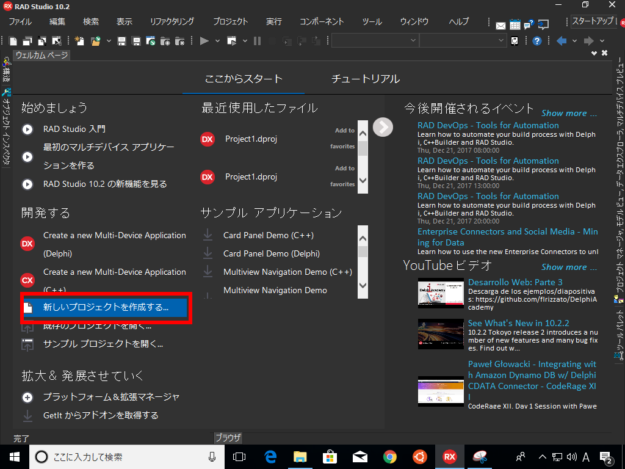Open the ツール menu

(x=372, y=21)
